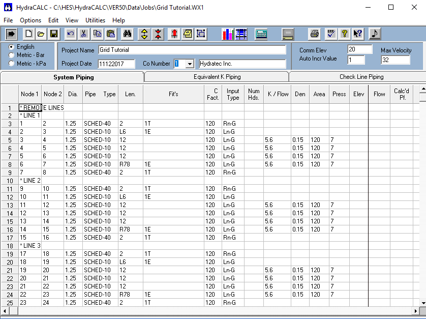Click the red sprinkler head icon

coord(174,34)
